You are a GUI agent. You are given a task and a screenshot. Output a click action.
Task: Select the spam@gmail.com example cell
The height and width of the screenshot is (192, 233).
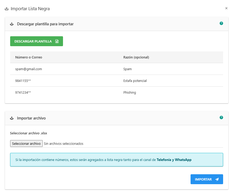(x=29, y=69)
